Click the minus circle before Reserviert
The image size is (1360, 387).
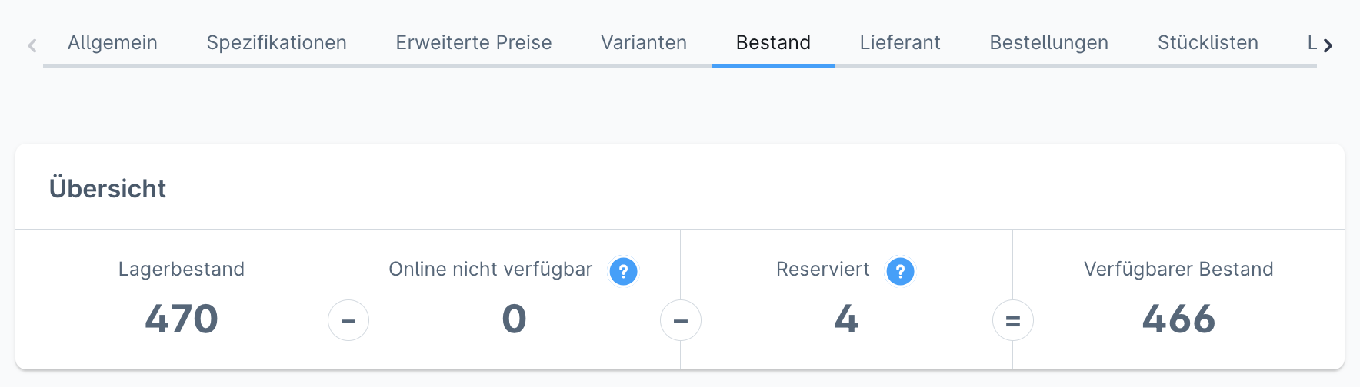click(x=681, y=320)
